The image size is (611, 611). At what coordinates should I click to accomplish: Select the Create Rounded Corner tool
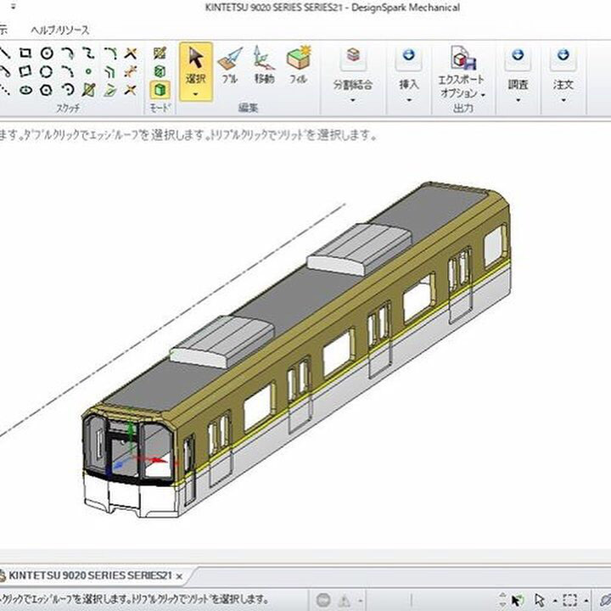[x=110, y=53]
